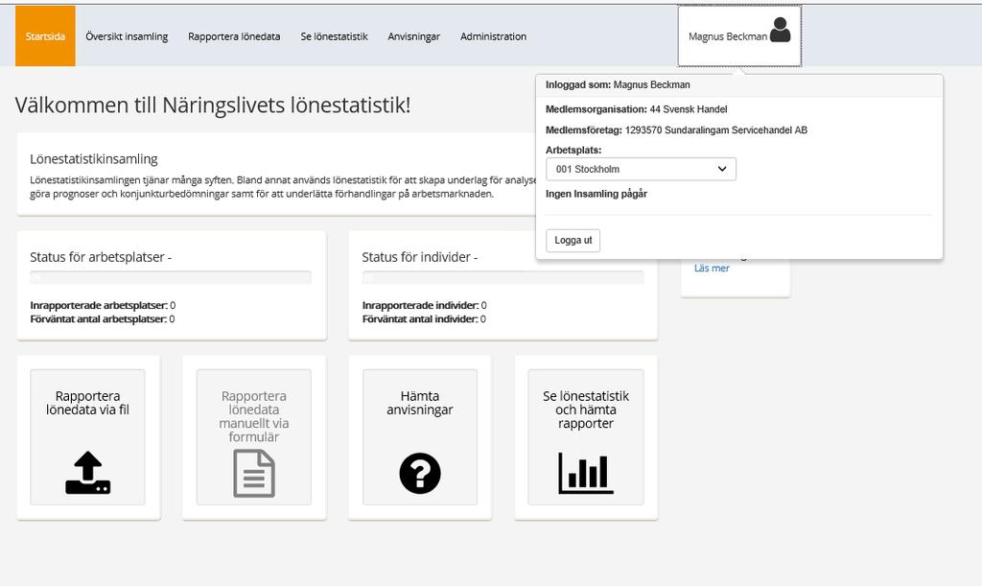Screen dimensions: 982x586
Task: Click the Arbetsplats: label in the popup
Action: pyautogui.click(x=573, y=151)
